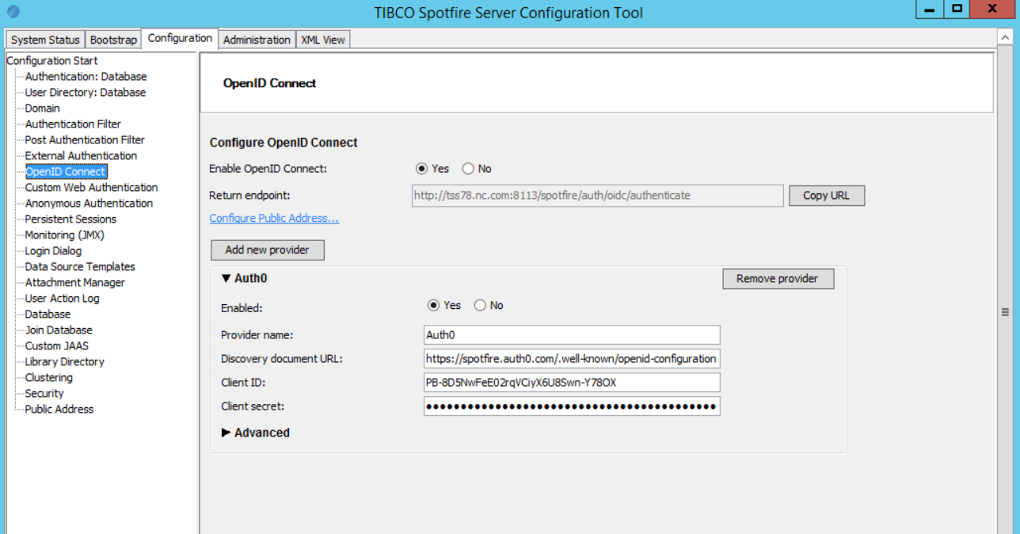Select OpenID Connect in the tree

(x=66, y=172)
